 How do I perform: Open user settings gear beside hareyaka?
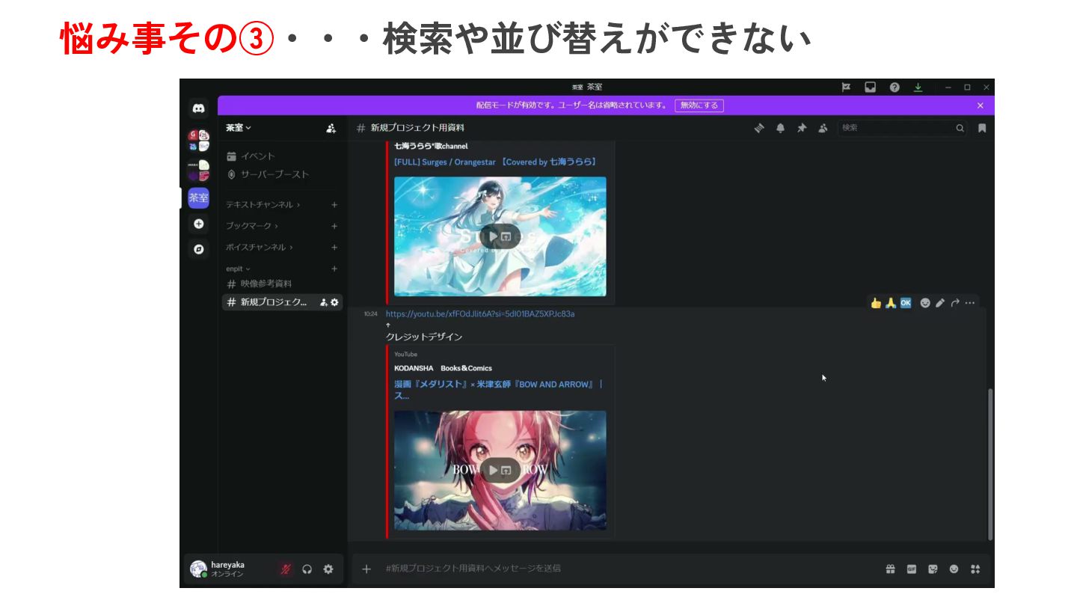(x=328, y=569)
